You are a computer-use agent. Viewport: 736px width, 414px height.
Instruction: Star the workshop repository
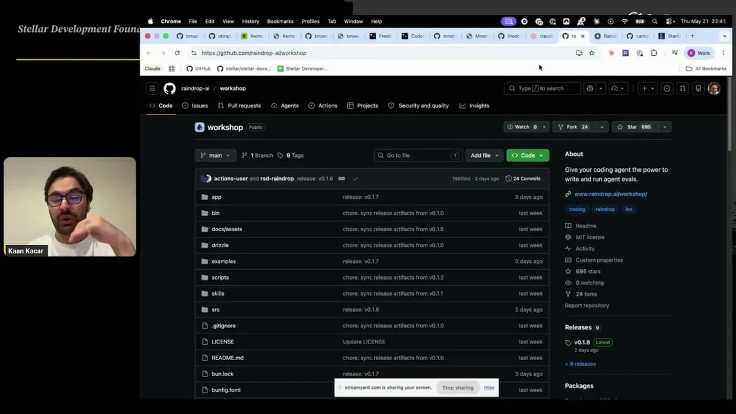(x=635, y=127)
